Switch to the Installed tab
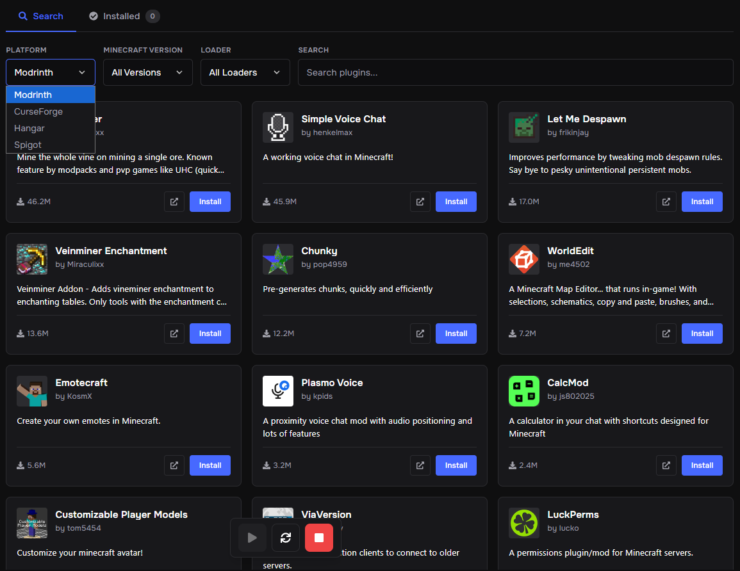Image resolution: width=740 pixels, height=571 pixels. 124,16
